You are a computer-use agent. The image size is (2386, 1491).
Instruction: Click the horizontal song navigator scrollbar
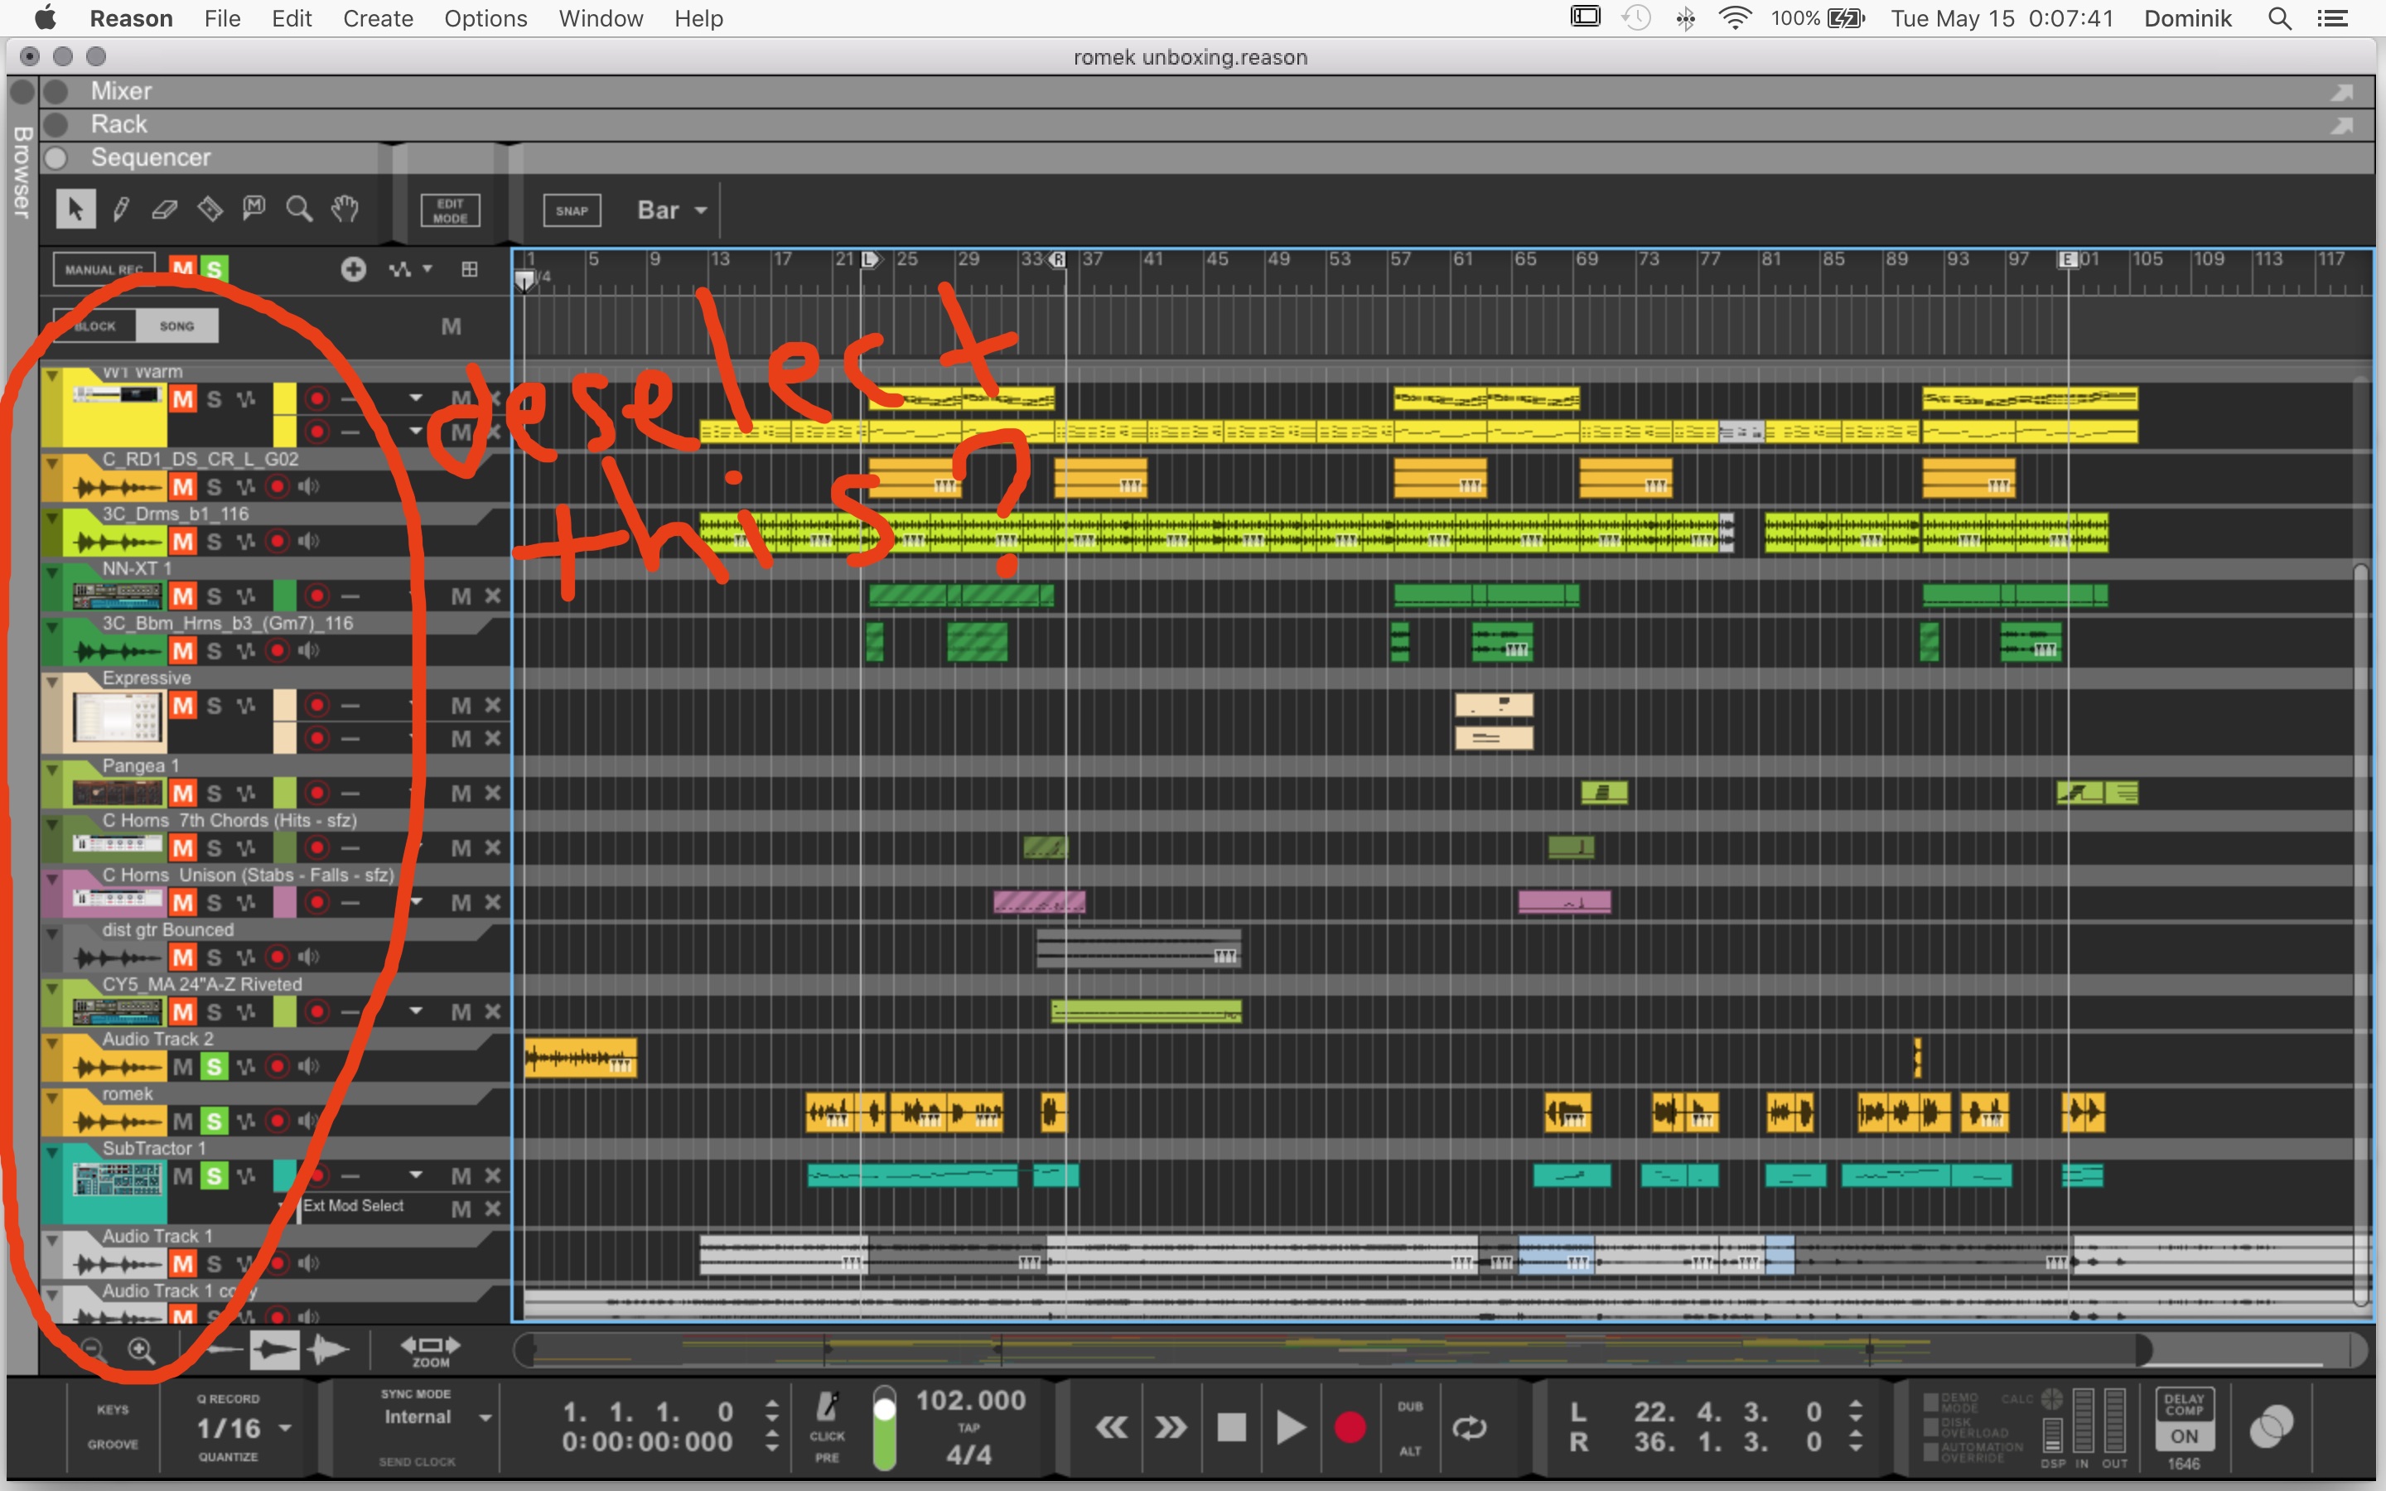pyautogui.click(x=1440, y=1349)
